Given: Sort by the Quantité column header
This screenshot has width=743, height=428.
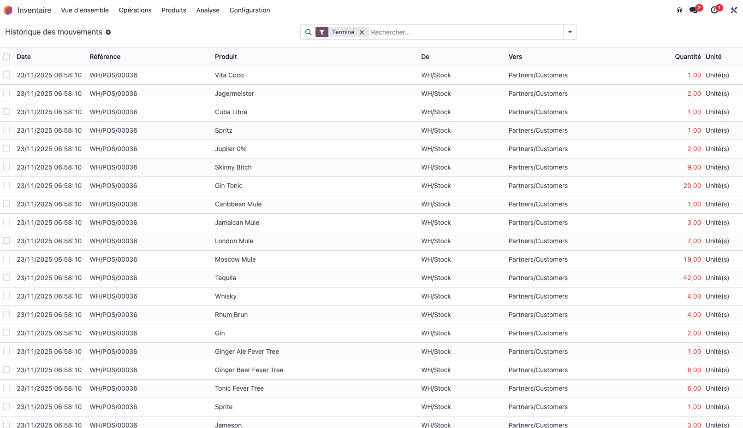Looking at the screenshot, I should (x=688, y=56).
